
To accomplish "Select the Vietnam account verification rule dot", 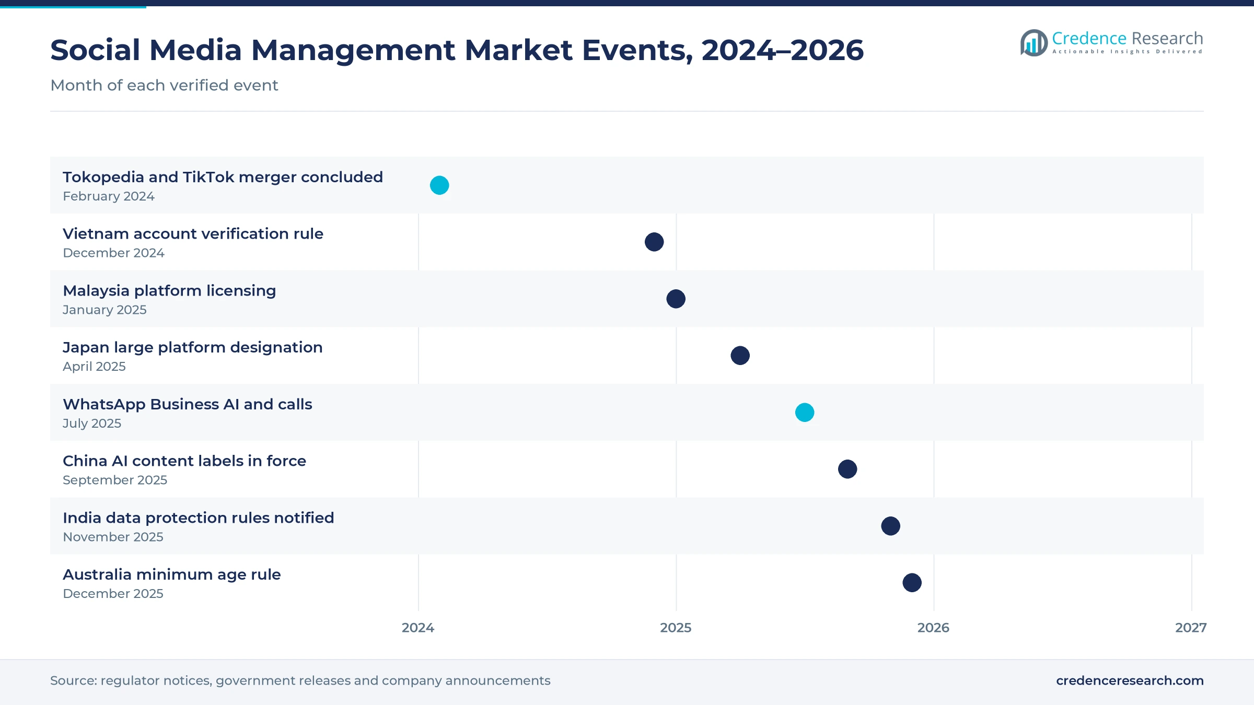I will point(654,242).
